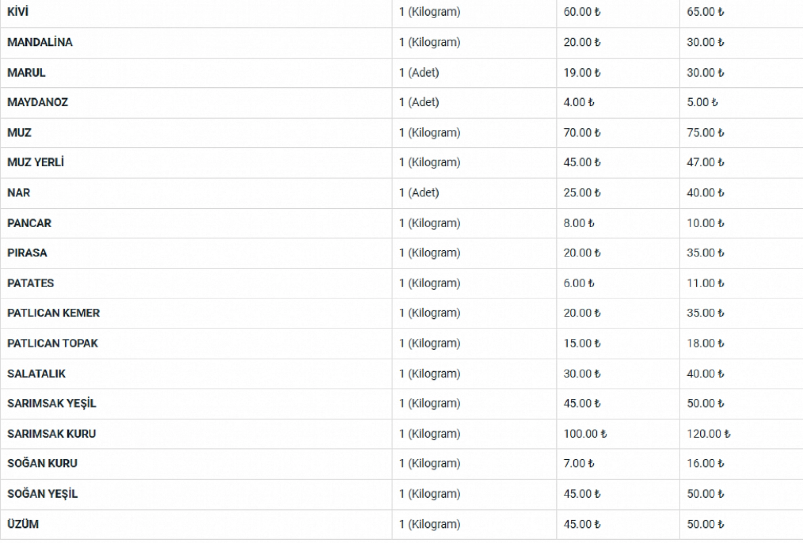Click the PANCAR product name
The height and width of the screenshot is (543, 803).
29,223
